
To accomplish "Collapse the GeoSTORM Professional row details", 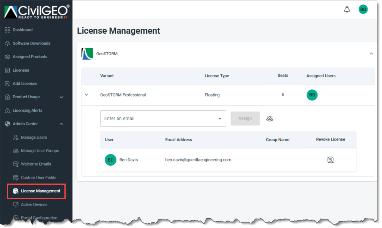I will [86, 95].
